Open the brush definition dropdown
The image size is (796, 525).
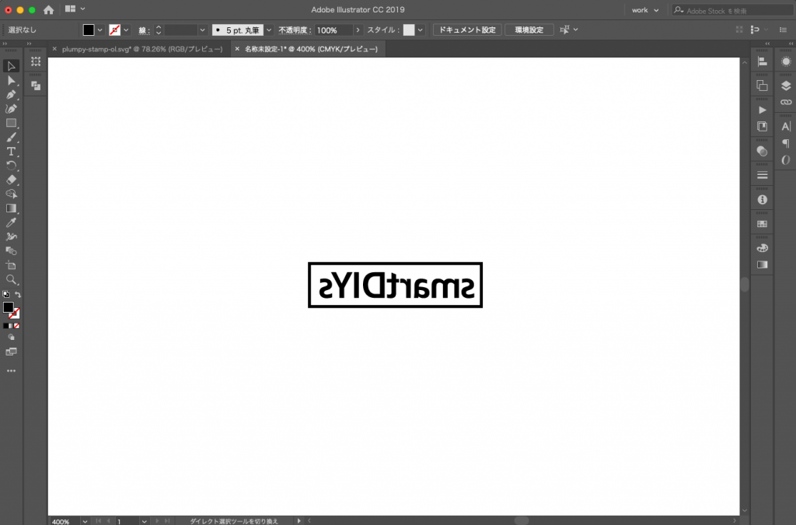pyautogui.click(x=269, y=30)
